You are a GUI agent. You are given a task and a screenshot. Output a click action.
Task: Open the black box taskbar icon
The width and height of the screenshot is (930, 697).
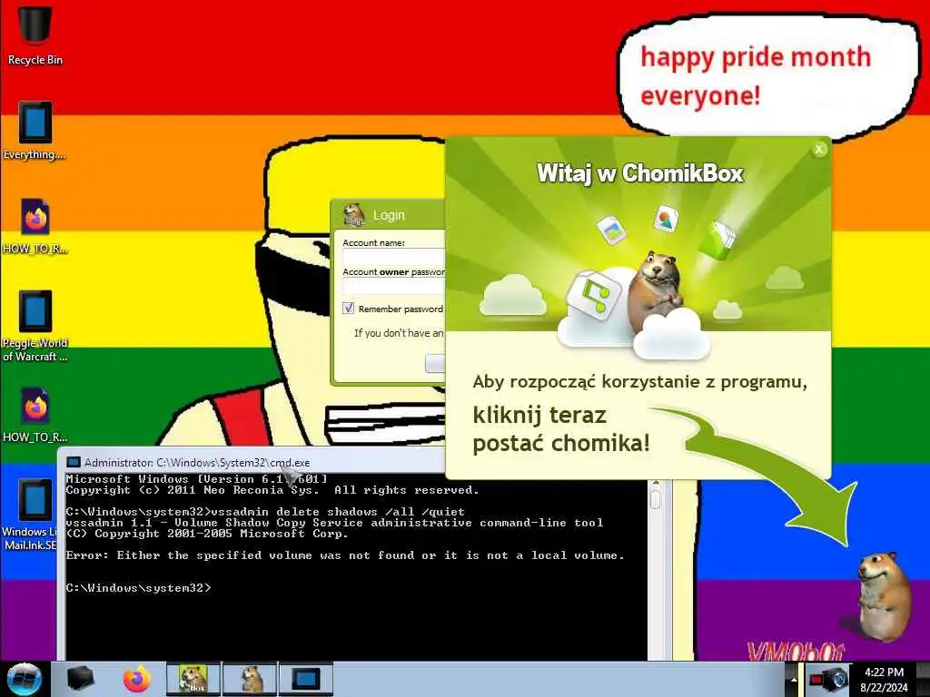80,679
